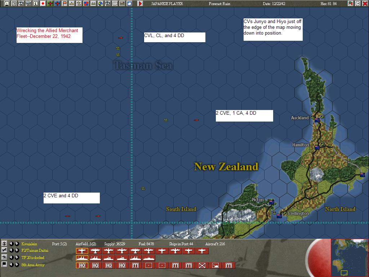The image size is (369, 277).
Task: Click the flag icon beside 8th Area Army
Action: click(4, 264)
